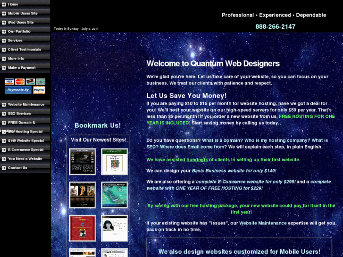Open Website Maintenance menu item

(x=25, y=105)
